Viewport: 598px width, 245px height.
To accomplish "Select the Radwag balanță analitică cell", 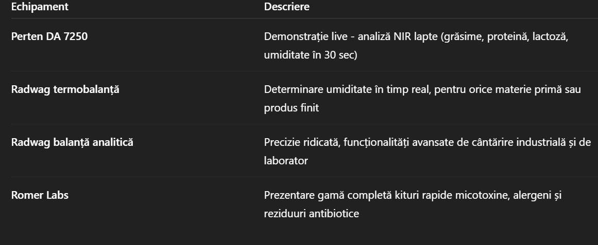I will (72, 142).
